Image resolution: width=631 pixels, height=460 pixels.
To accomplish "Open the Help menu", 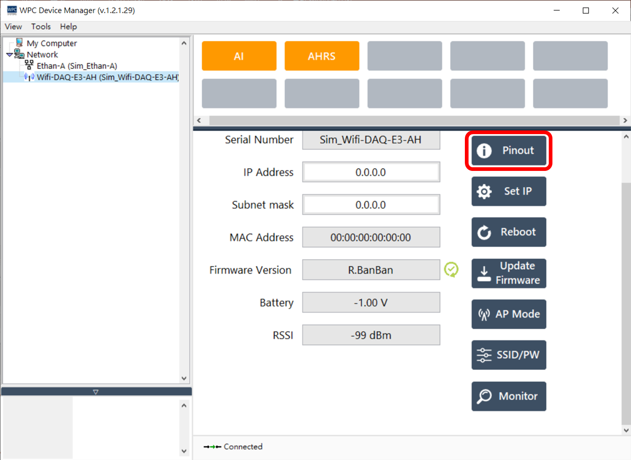I will [68, 27].
